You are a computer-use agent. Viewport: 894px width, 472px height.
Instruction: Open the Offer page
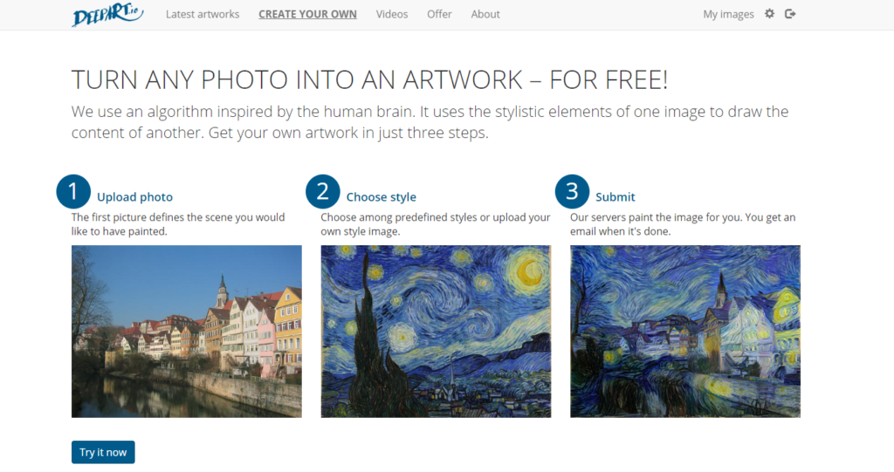(x=439, y=14)
